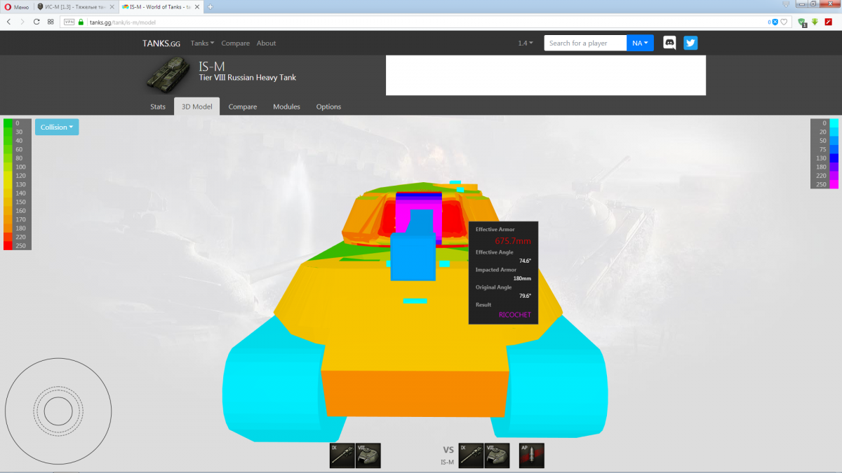Select the AP shell ammo icon
This screenshot has height=473, width=842.
[531, 455]
